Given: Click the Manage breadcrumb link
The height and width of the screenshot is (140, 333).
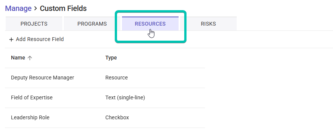Looking at the screenshot, I should click(18, 9).
